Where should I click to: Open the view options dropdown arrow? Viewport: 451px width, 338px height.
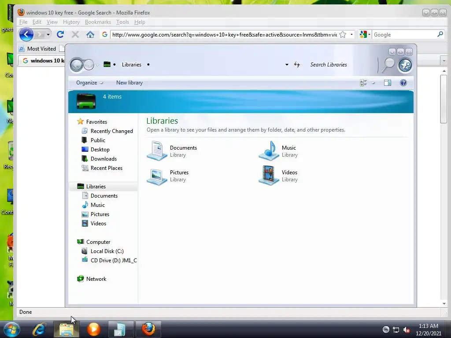(x=373, y=83)
